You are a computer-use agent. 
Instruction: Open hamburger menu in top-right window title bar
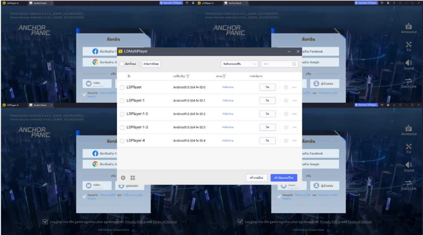(394, 3)
